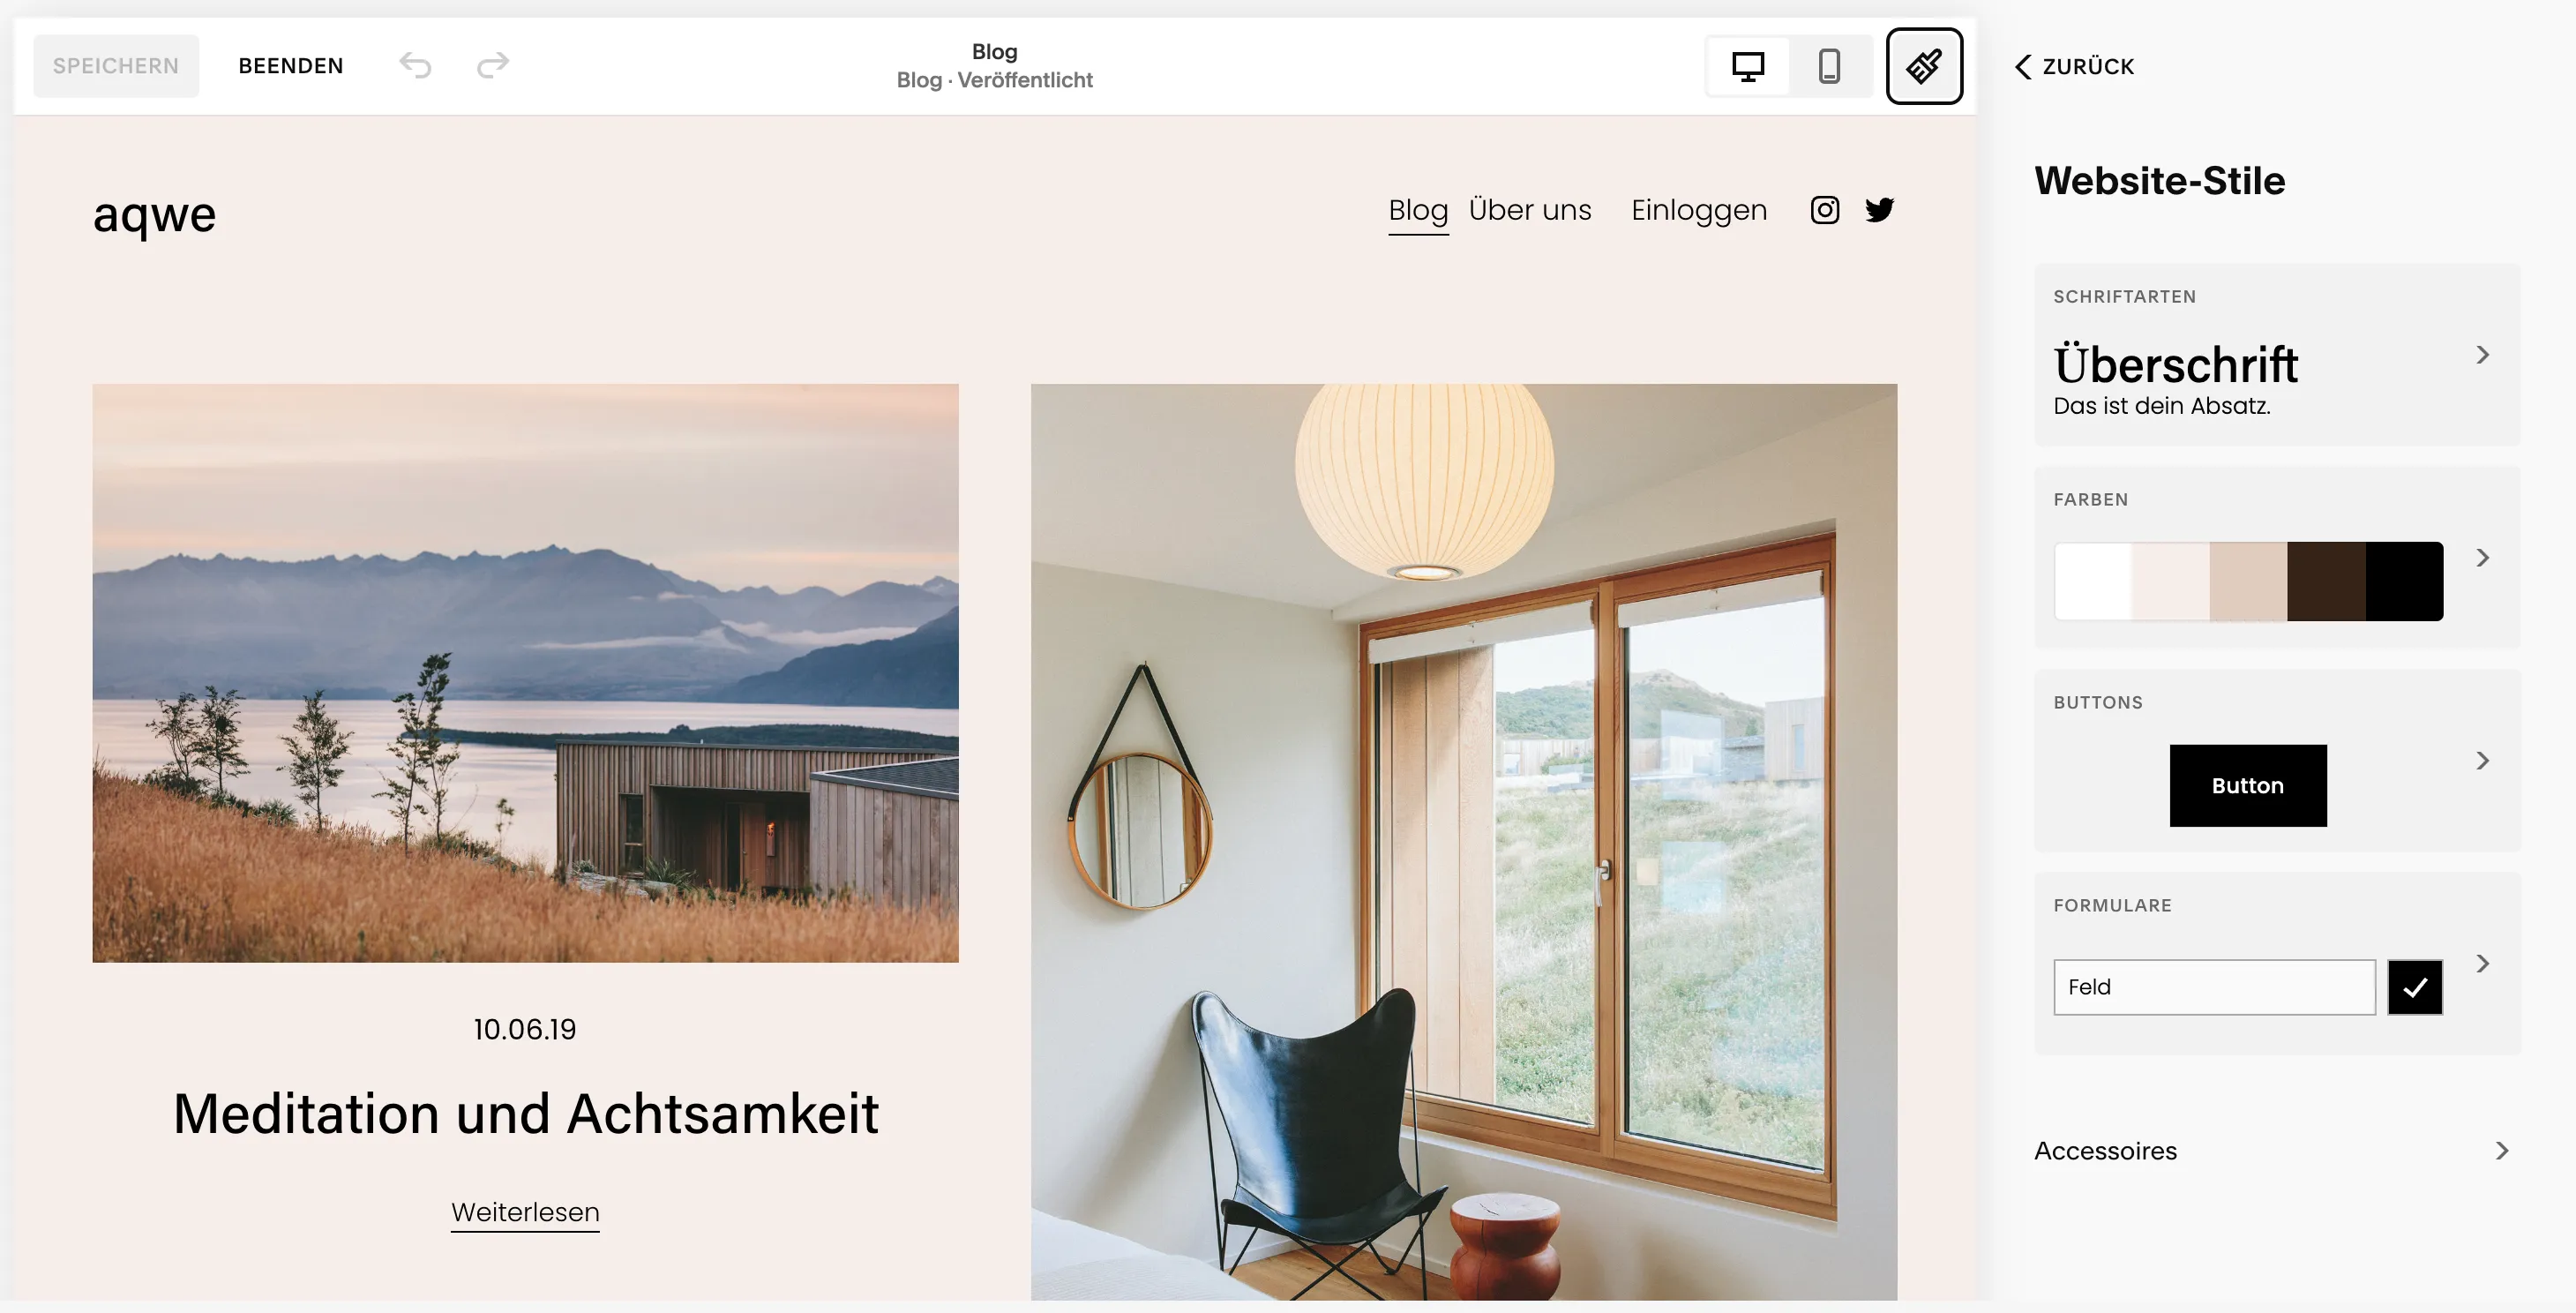Expand the Buttons section chevron
Screen dimensions: 2576x1313
(x=2483, y=761)
